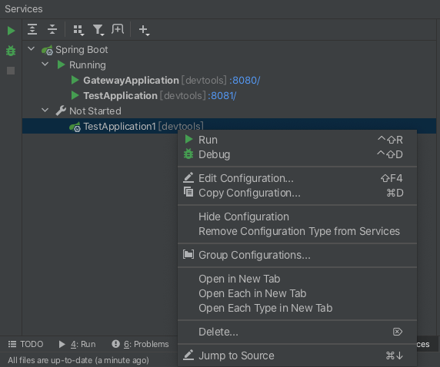Choose Debug from the context menu
The image size is (440, 367).
[x=297, y=154]
